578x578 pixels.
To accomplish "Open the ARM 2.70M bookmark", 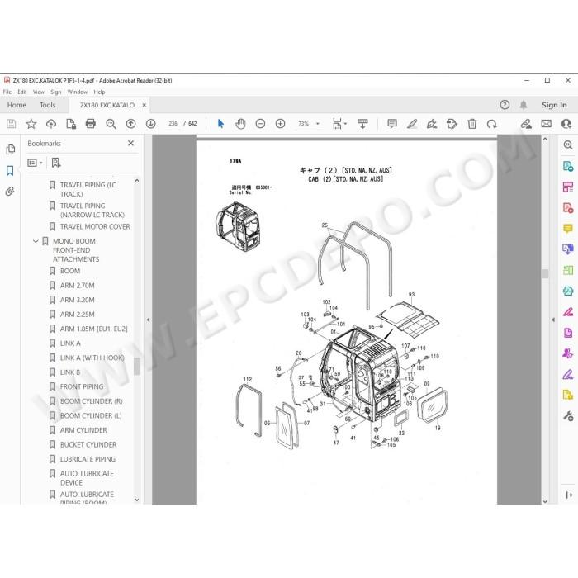I will [78, 286].
